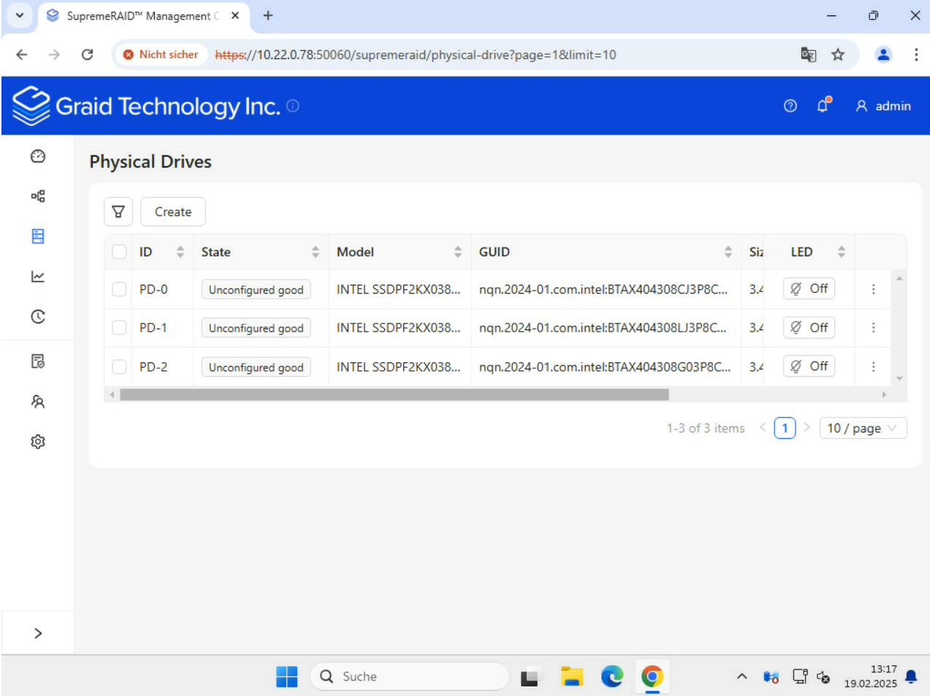Click the help question mark icon in header

pyautogui.click(x=790, y=106)
